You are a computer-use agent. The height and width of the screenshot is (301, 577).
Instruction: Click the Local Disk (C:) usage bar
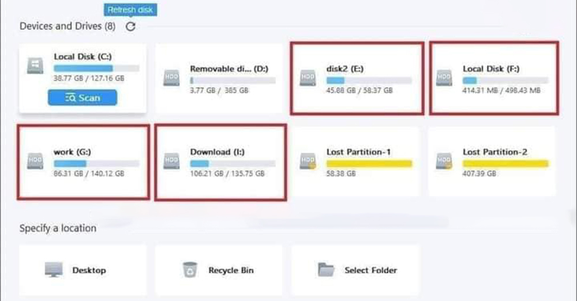pos(96,68)
